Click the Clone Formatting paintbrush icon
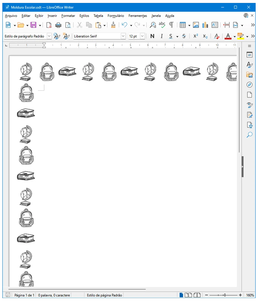 coord(113,25)
